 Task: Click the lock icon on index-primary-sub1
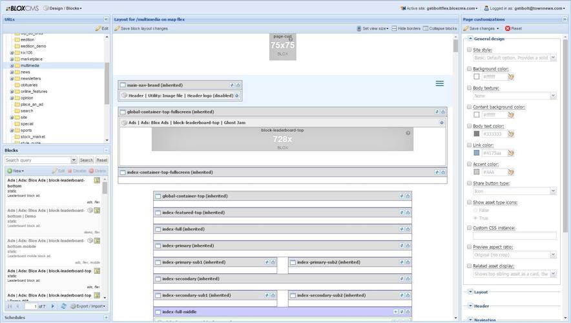click(x=273, y=262)
